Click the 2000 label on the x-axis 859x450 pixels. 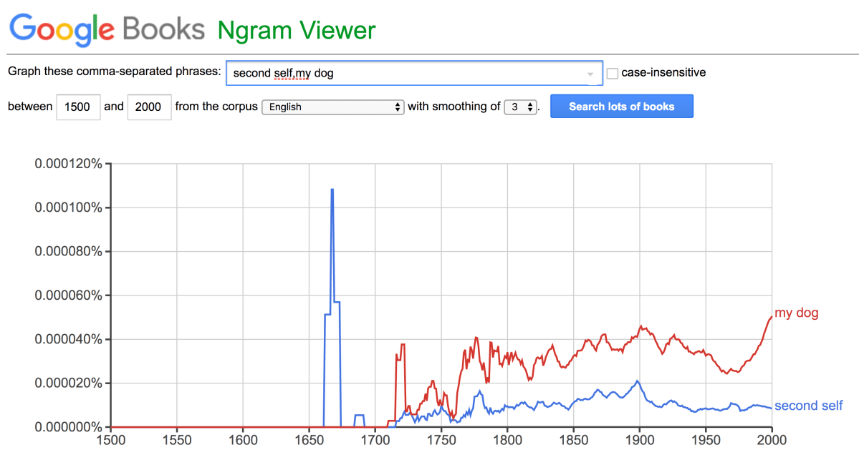coord(772,439)
